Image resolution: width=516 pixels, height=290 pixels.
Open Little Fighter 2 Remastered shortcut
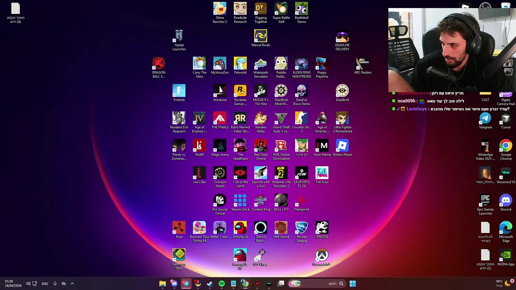tap(342, 122)
